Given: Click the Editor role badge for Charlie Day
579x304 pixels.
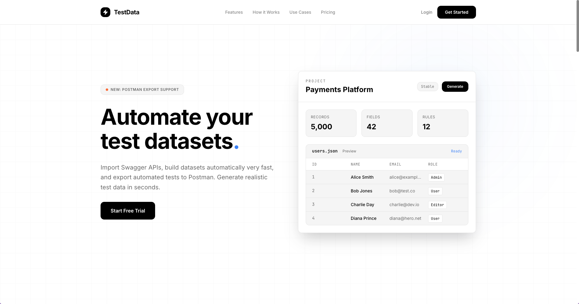Looking at the screenshot, I should (437, 205).
